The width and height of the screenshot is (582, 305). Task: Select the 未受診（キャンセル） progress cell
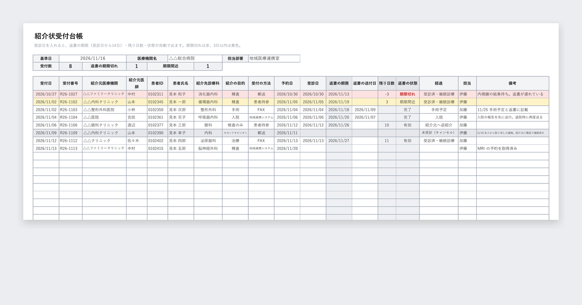[438, 133]
